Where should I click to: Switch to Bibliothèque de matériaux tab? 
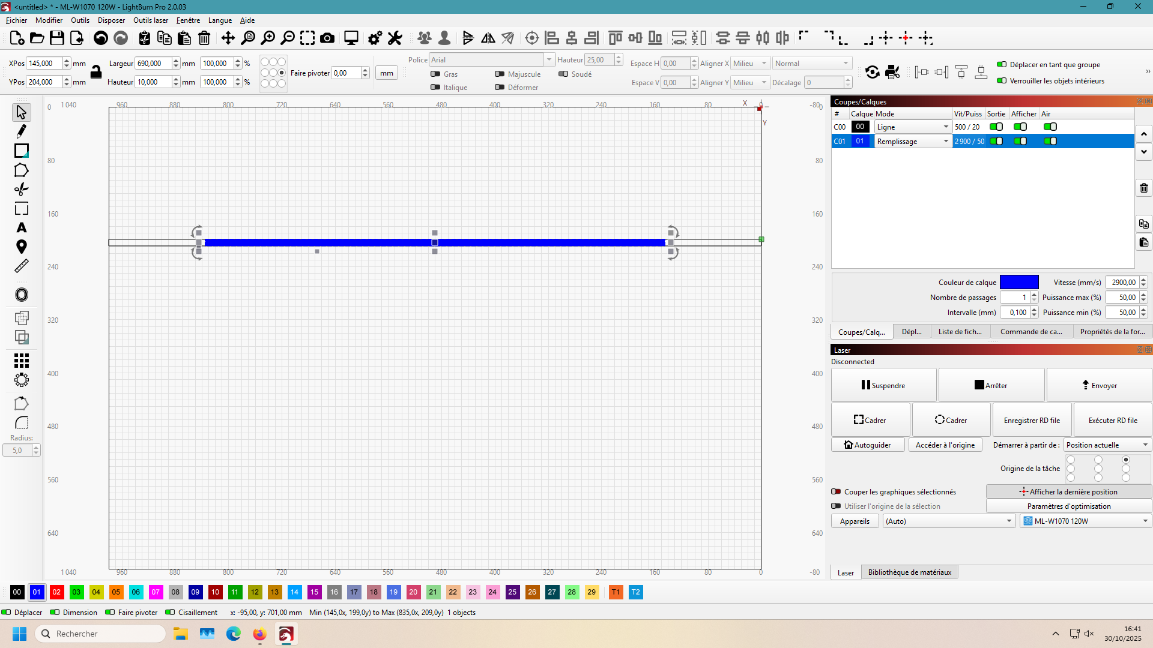909,572
